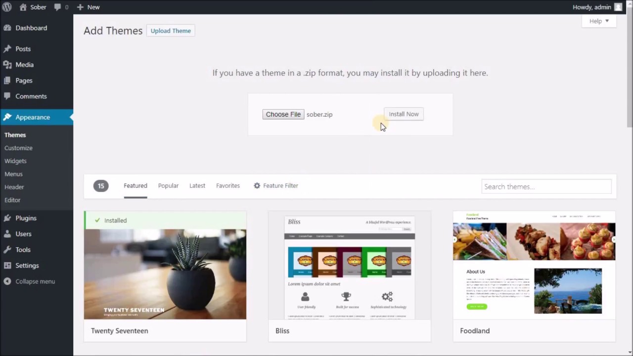Open the Customize submenu item
The height and width of the screenshot is (356, 633).
point(18,148)
